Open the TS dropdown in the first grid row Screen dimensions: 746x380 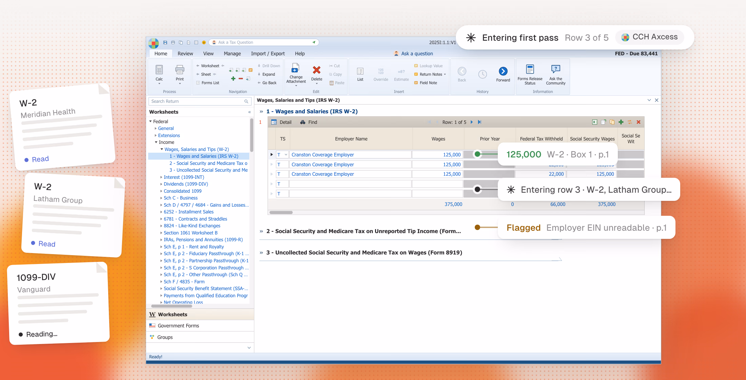(286, 155)
